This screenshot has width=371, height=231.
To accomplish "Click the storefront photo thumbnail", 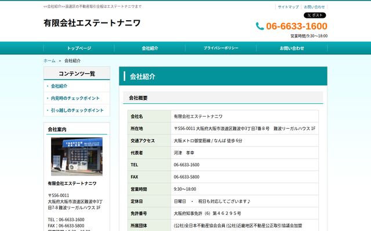I will click(77, 157).
